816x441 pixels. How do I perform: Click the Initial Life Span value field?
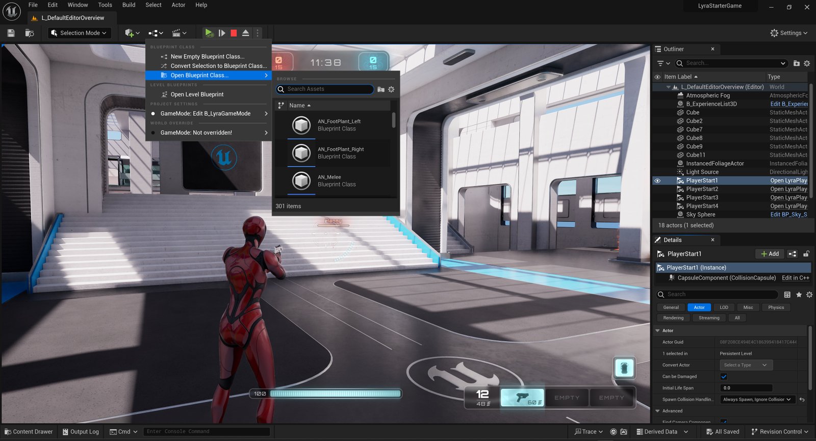coord(746,388)
